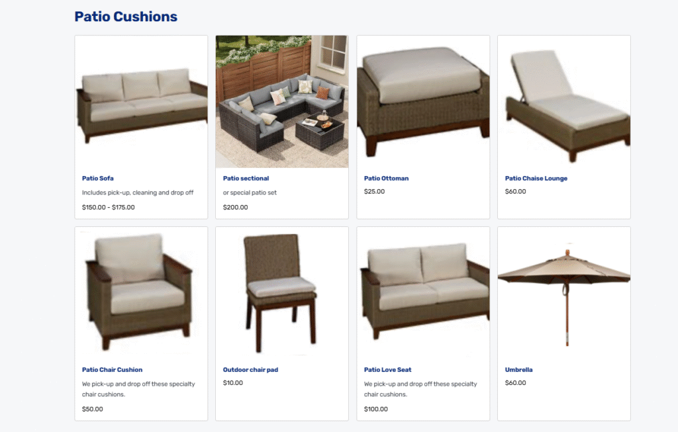Screen dimensions: 678x432
Task: Click the Patio Ottoman title link
Action: pyautogui.click(x=386, y=178)
